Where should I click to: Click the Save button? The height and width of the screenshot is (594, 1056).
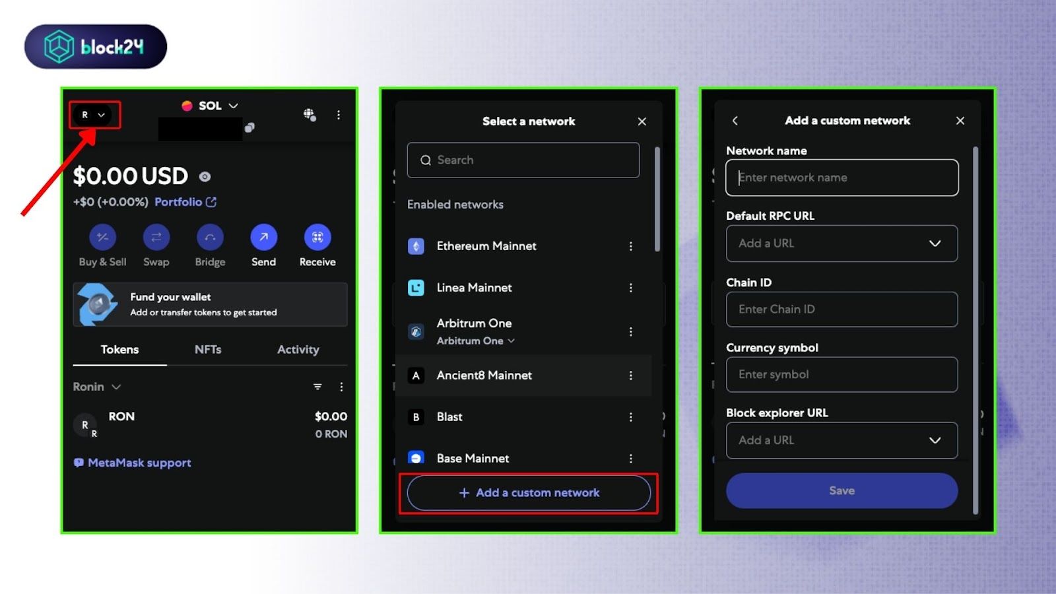(x=842, y=490)
